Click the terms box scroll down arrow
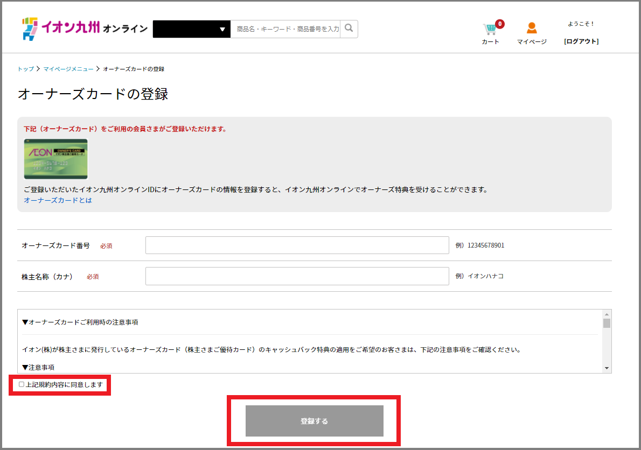Viewport: 641px width, 450px height. click(x=607, y=368)
